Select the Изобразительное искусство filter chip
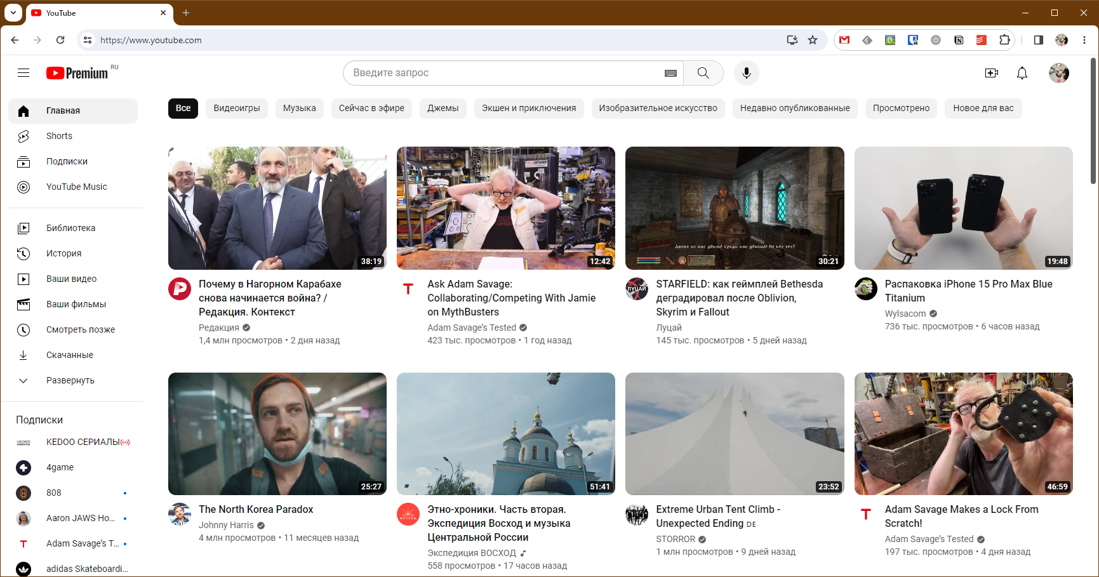Screen dimensions: 1099x577 658,109
